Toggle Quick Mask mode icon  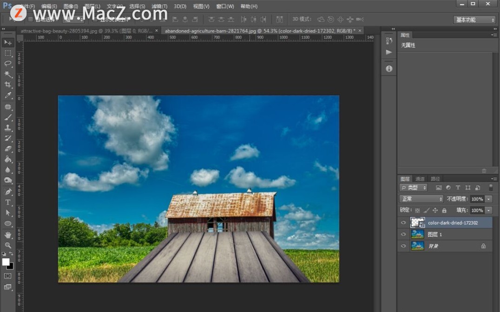tap(7, 276)
